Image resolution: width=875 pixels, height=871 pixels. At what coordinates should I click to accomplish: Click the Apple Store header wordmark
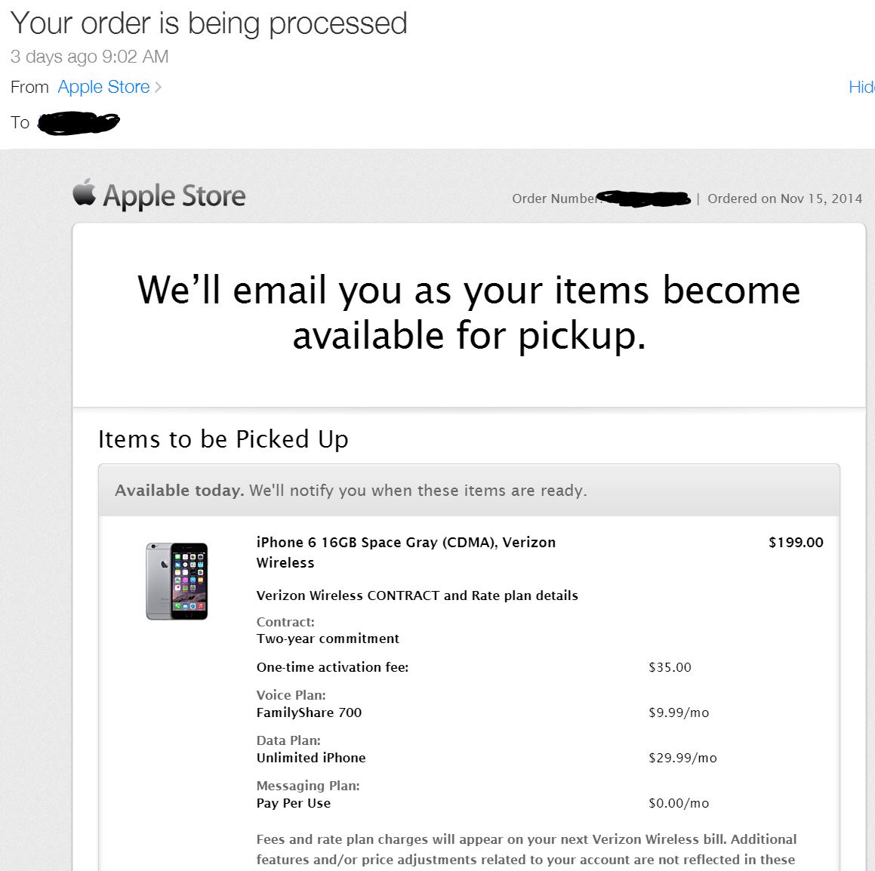point(174,195)
